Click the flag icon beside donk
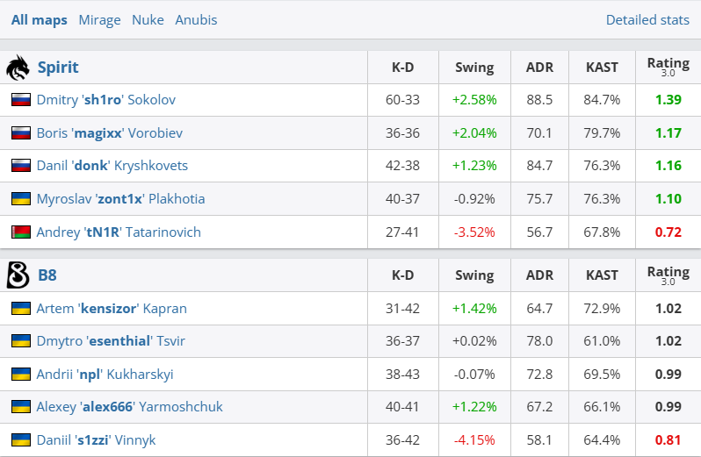Screen dimensions: 701x457 click(21, 166)
